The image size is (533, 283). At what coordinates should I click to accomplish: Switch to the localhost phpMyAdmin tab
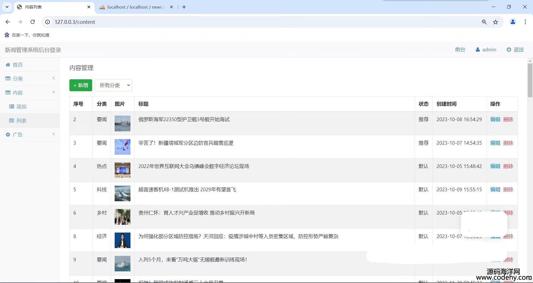click(x=135, y=7)
